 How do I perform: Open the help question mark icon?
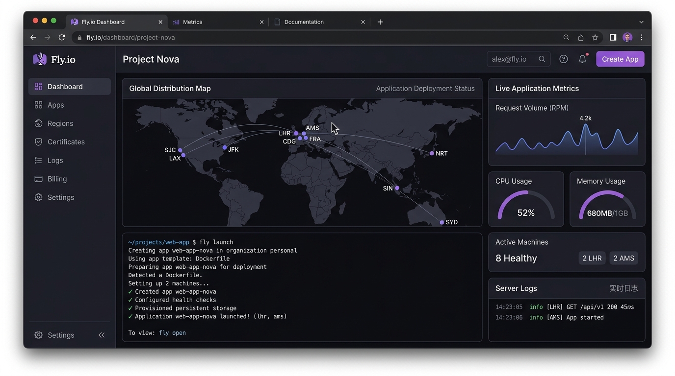click(x=564, y=59)
